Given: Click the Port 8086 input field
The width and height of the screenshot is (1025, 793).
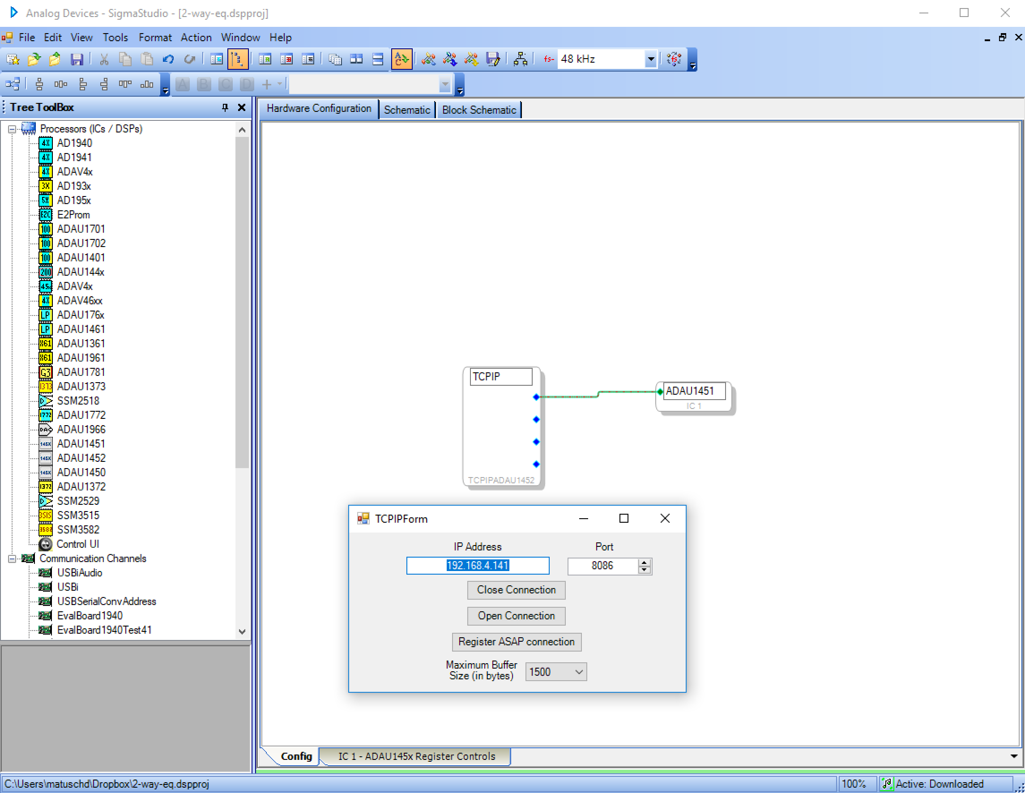Looking at the screenshot, I should tap(602, 566).
